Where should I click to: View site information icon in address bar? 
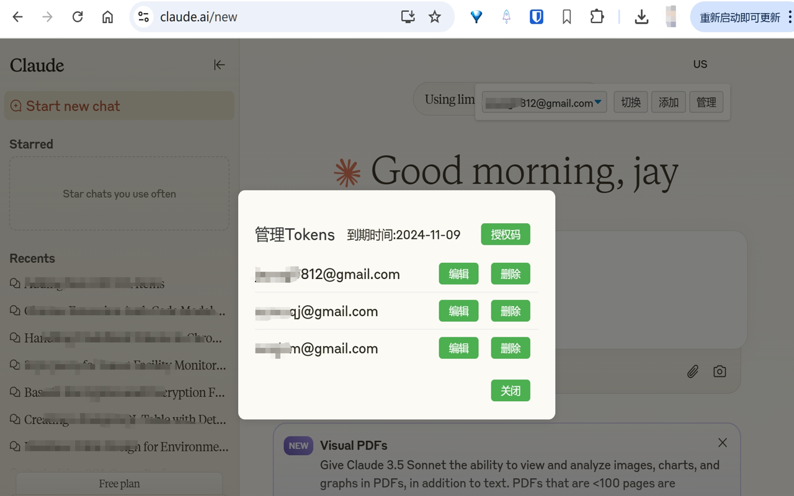[x=143, y=17]
